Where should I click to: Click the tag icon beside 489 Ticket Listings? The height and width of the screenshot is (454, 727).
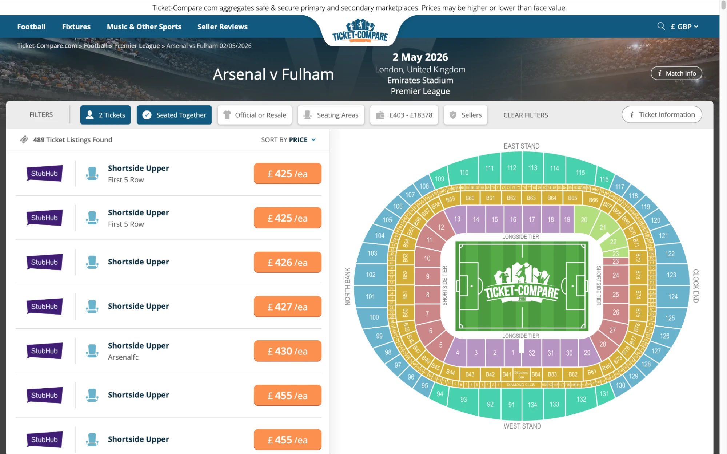point(24,139)
